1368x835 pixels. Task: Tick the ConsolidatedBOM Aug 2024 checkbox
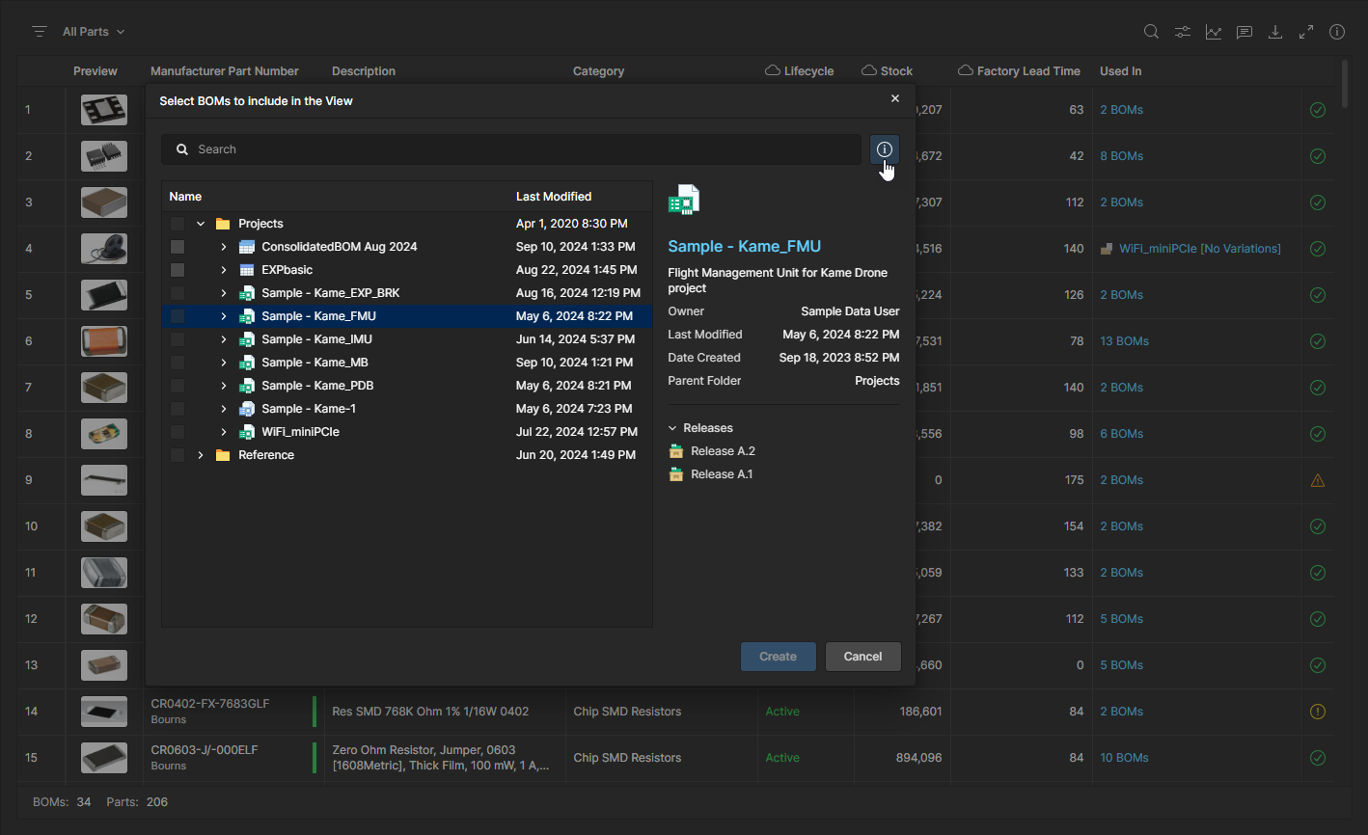click(x=178, y=247)
